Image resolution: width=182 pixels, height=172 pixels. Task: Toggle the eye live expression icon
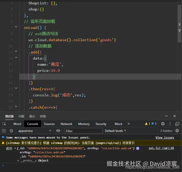point(58,131)
